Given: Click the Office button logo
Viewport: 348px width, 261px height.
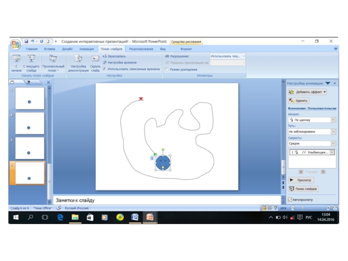Looking at the screenshot, I should coord(16,44).
